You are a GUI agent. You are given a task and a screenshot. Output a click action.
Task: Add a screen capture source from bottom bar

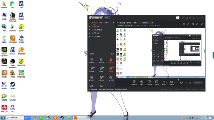click(x=134, y=83)
